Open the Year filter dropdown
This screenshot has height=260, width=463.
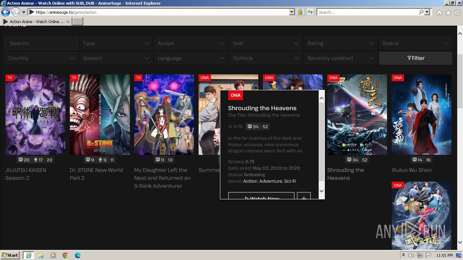pyautogui.click(x=266, y=43)
